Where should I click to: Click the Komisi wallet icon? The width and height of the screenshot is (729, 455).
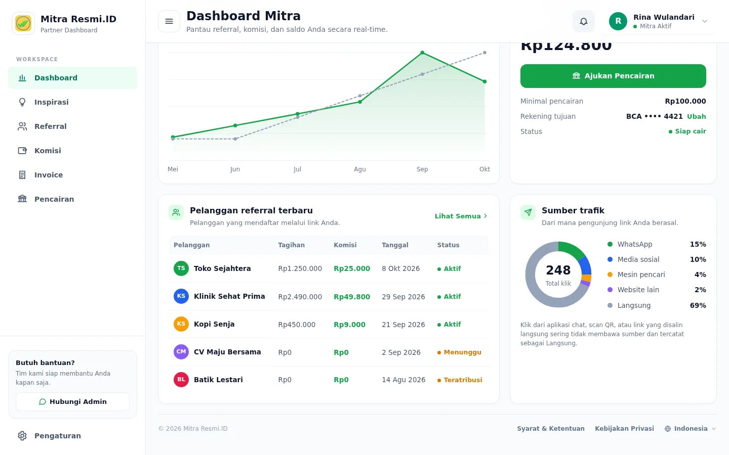(x=22, y=151)
